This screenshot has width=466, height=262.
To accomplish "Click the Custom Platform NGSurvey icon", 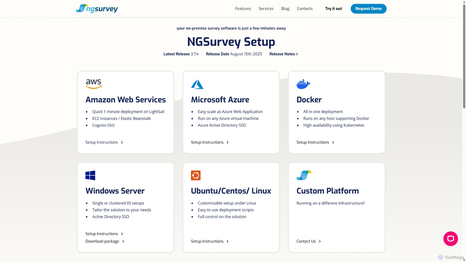I will [304, 175].
